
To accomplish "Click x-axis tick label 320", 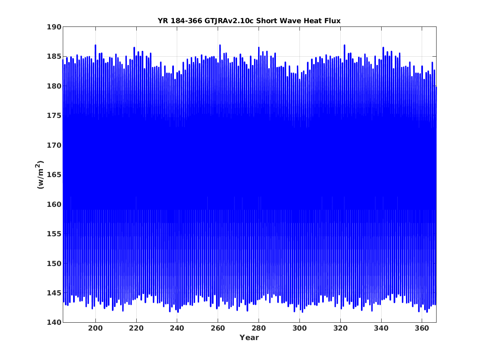I will point(340,328).
